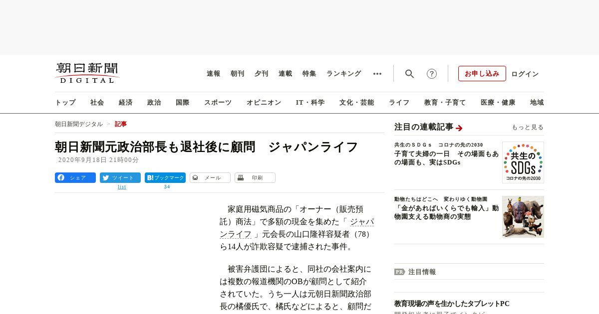Click the 注目の連載記事 heading
Screen dimensions: 599x314
click(424, 127)
